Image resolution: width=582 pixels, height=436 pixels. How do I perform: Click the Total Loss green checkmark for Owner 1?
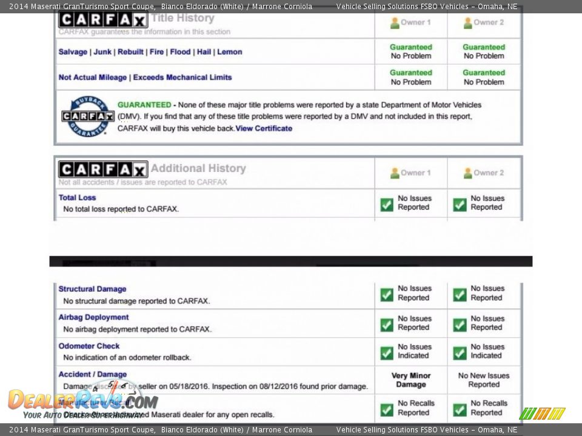pos(387,205)
